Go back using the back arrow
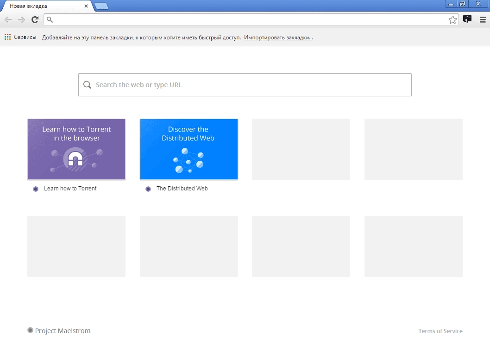490x341 pixels. (x=8, y=20)
